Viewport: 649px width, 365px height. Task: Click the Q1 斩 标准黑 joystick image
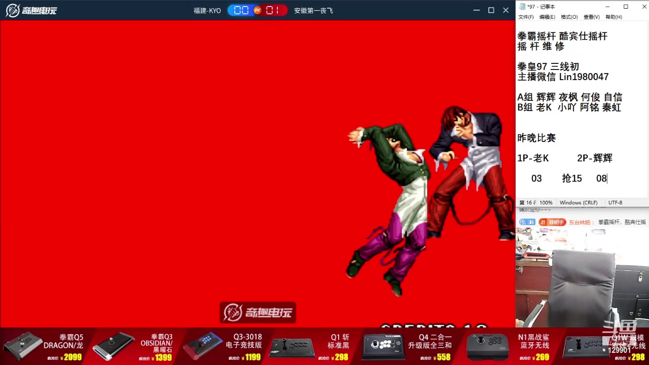[x=292, y=347]
